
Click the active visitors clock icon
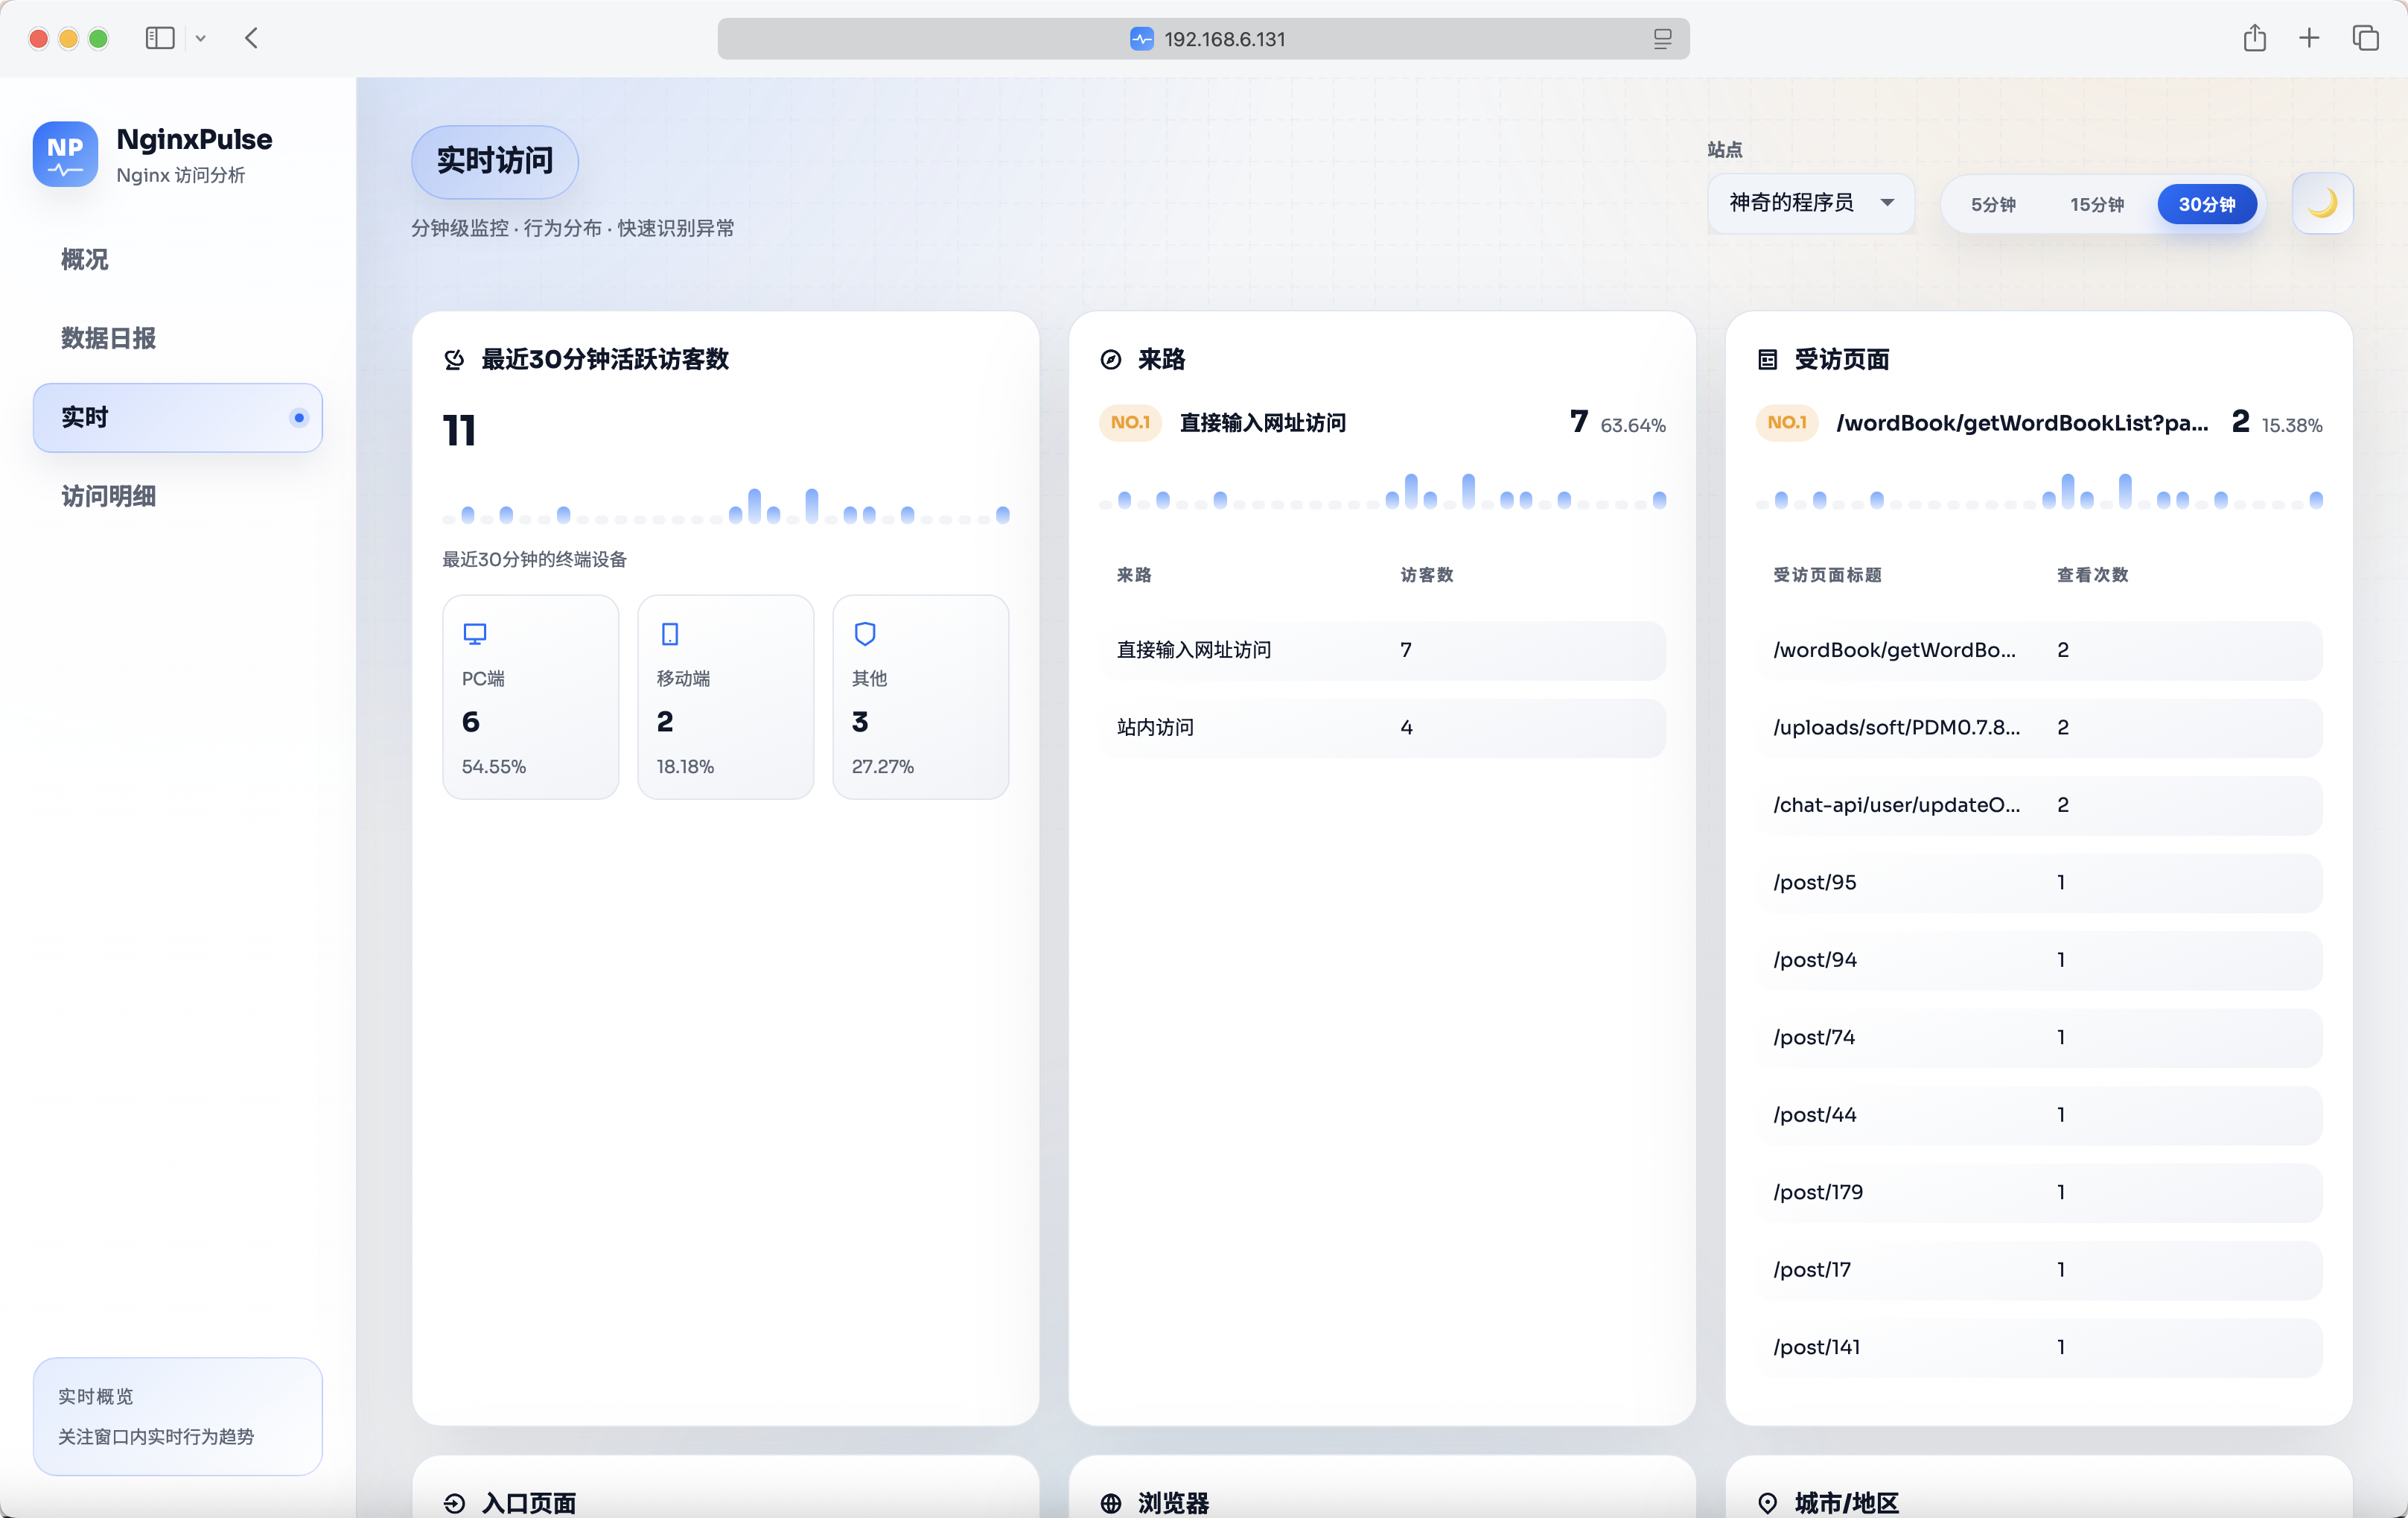[454, 359]
